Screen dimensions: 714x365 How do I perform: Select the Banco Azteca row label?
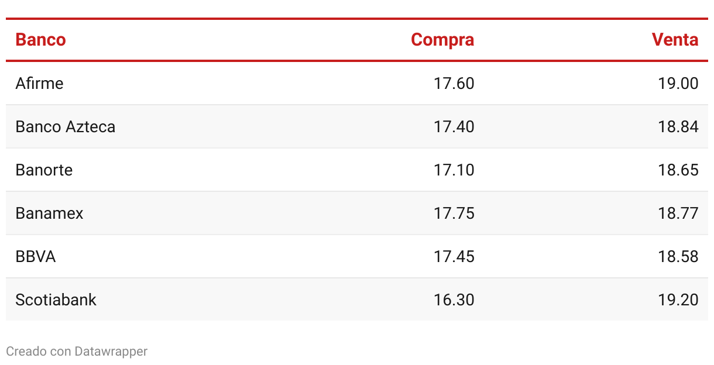(x=66, y=126)
